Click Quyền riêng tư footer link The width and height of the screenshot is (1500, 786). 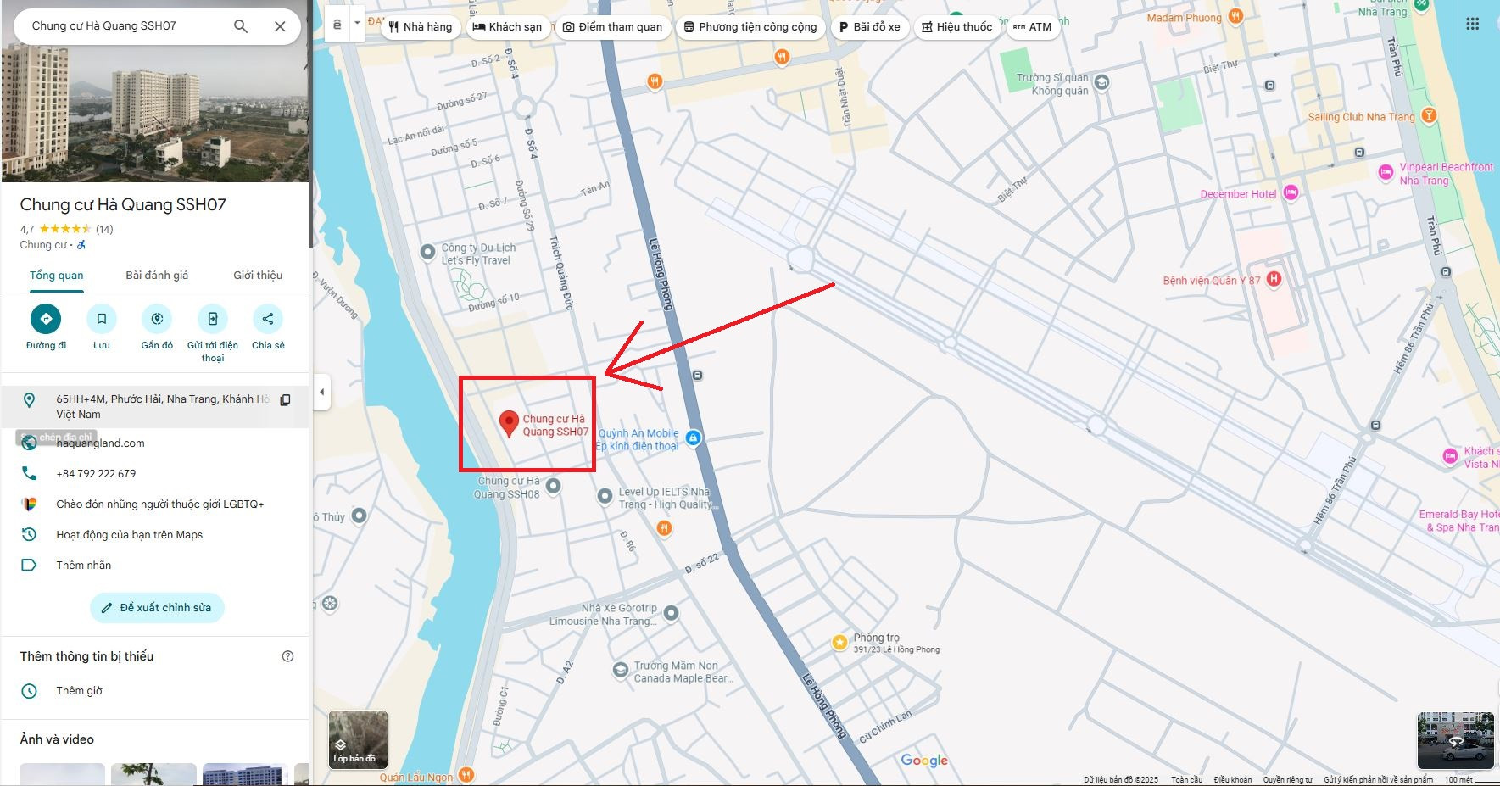click(x=1287, y=779)
